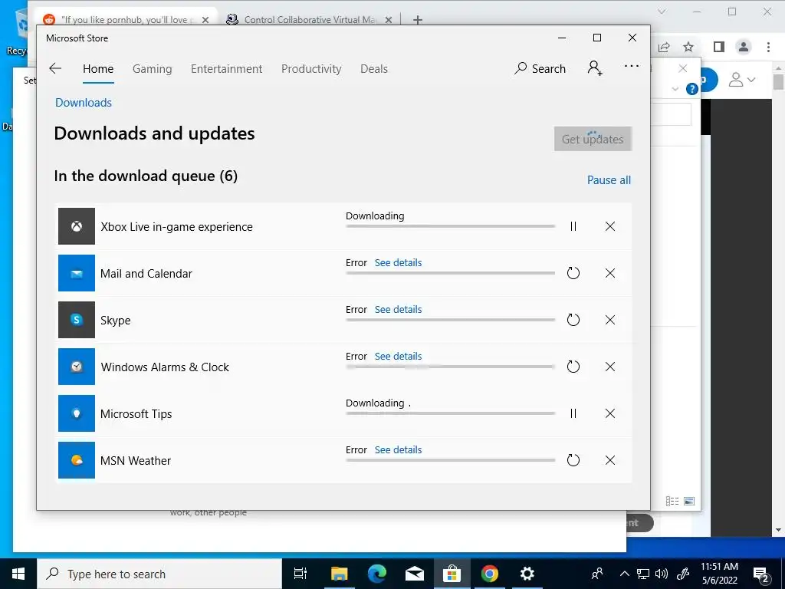Click the Skype app tile icon
Viewport: 785px width, 589px height.
click(x=77, y=320)
